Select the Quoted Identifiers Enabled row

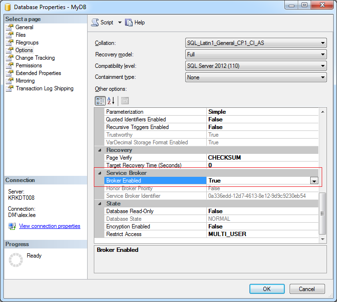tap(212, 119)
